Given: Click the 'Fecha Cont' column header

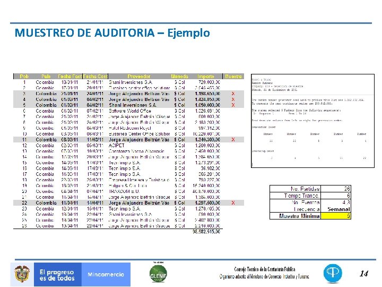Looking at the screenshot, I should 95,77.
